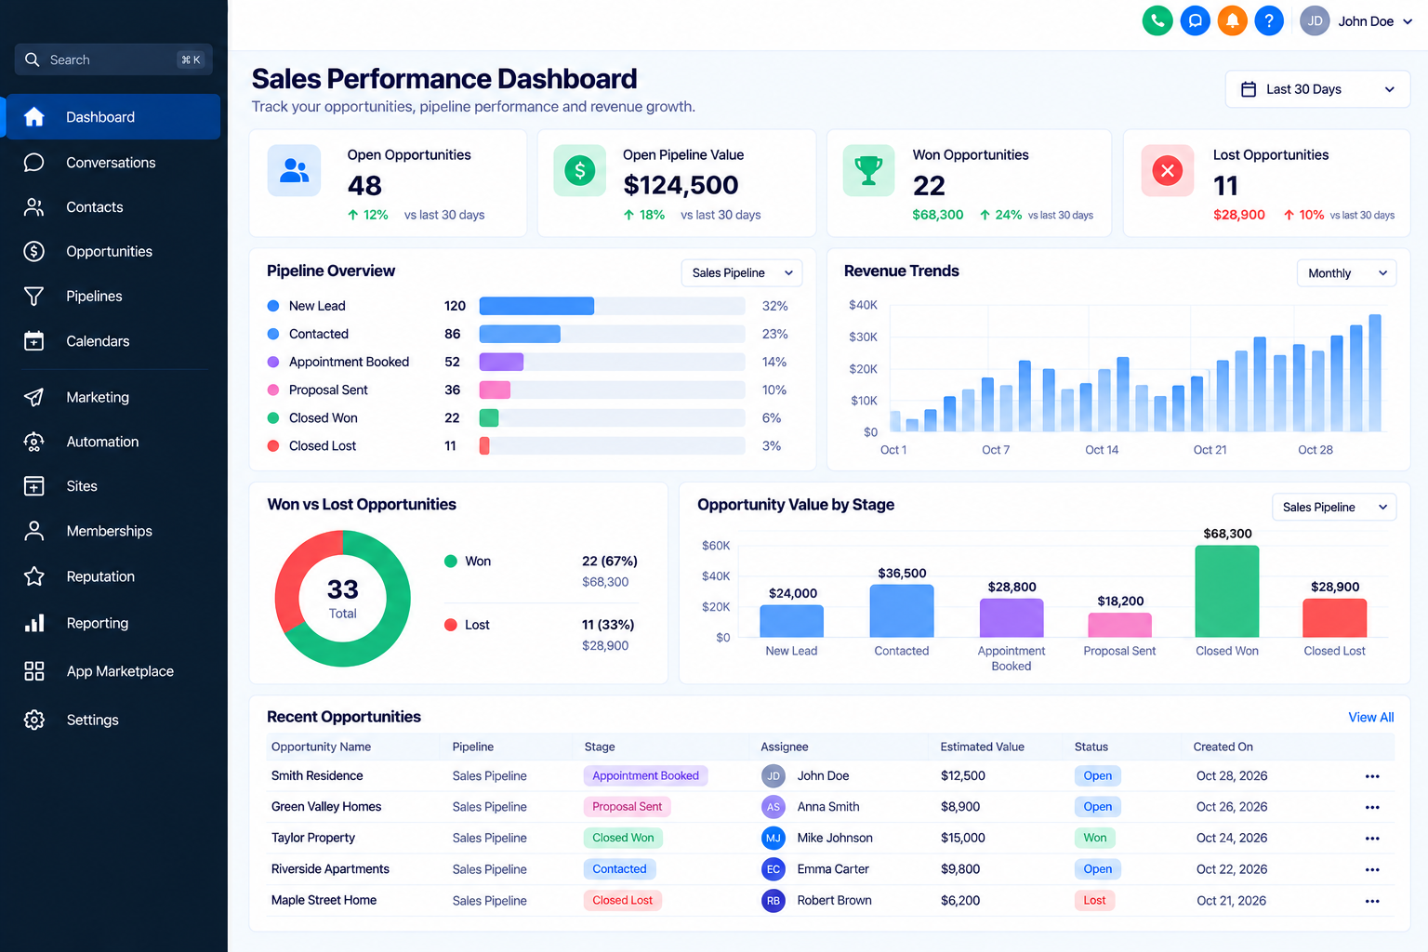Open row actions for Riverside Apartments
Screen dimensions: 1428x952
click(x=1372, y=869)
